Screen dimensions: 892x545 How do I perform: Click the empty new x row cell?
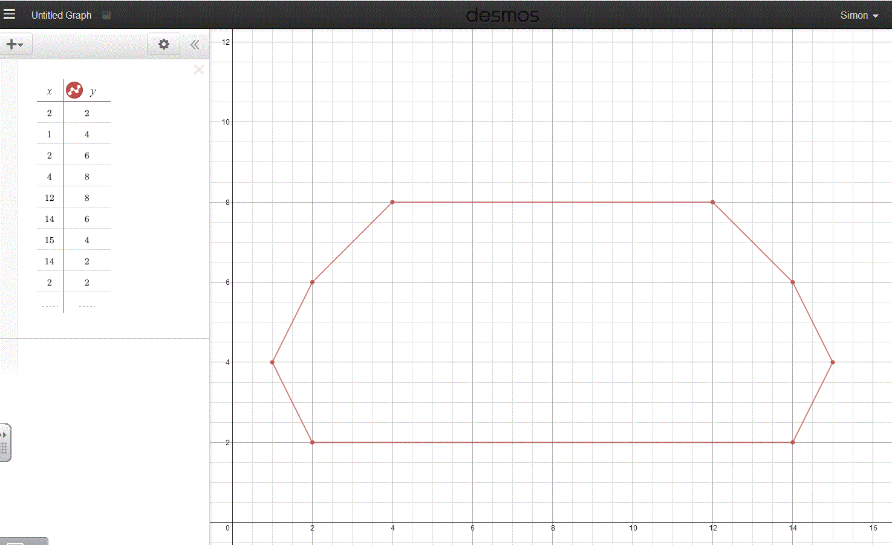(x=50, y=304)
